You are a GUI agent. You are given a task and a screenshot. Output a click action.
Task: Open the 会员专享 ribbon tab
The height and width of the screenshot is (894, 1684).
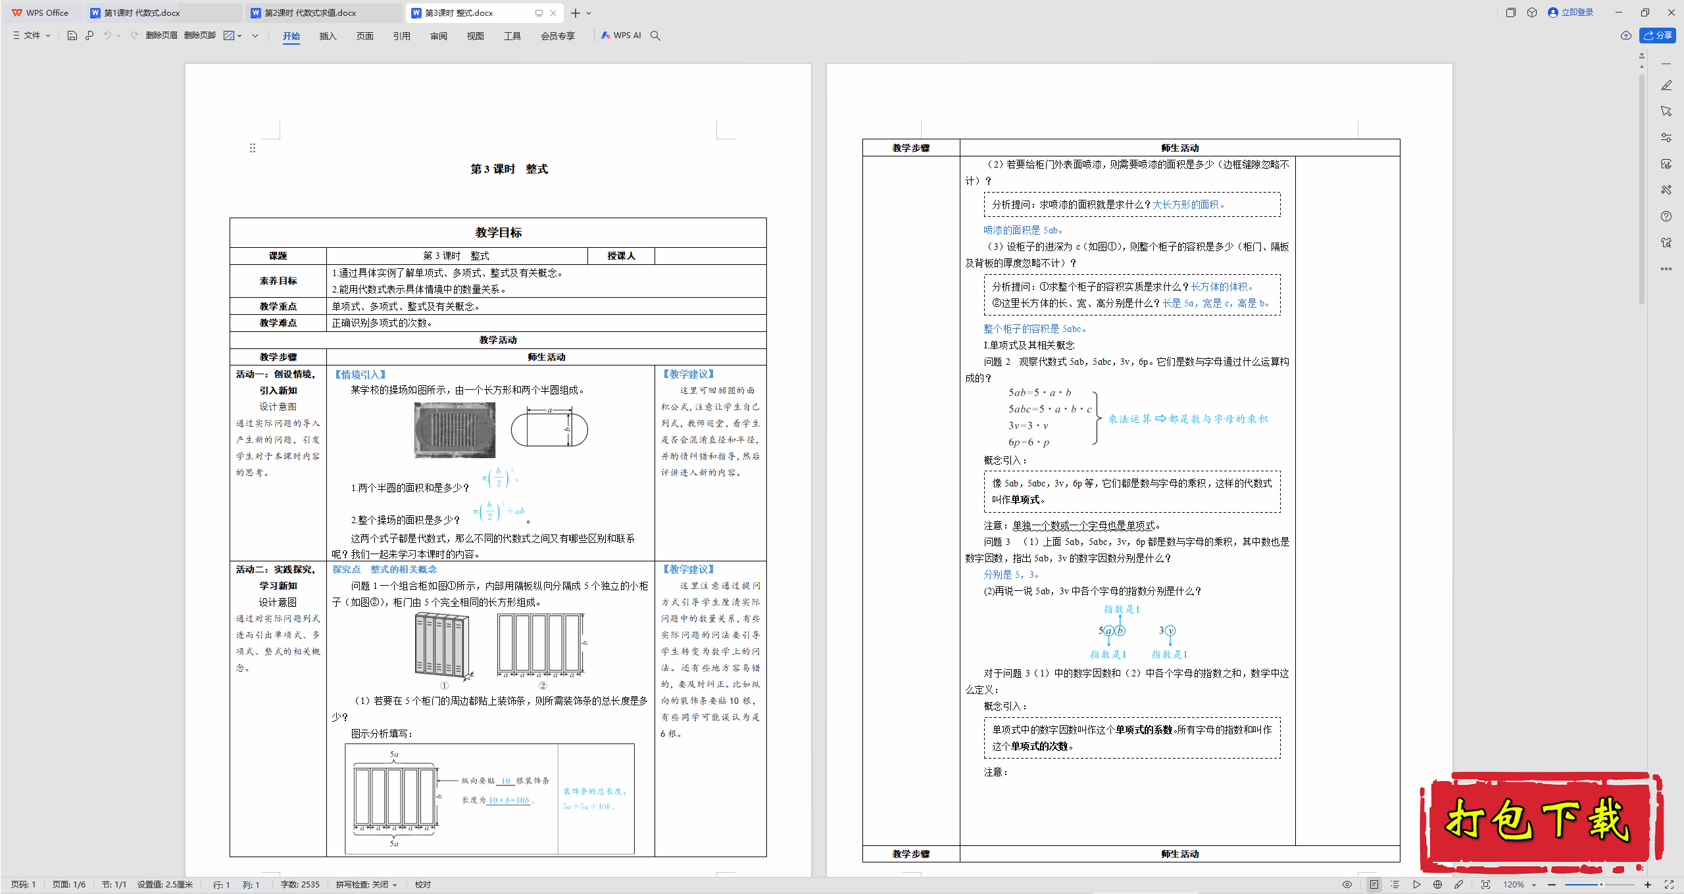[x=558, y=36]
